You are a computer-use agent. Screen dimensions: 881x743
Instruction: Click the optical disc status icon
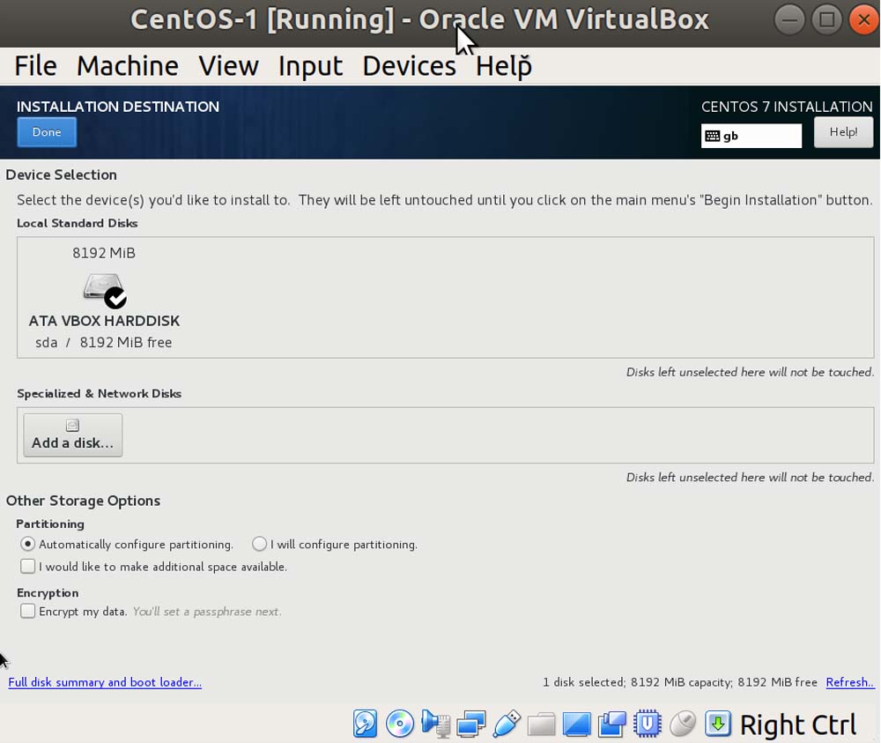coord(399,724)
